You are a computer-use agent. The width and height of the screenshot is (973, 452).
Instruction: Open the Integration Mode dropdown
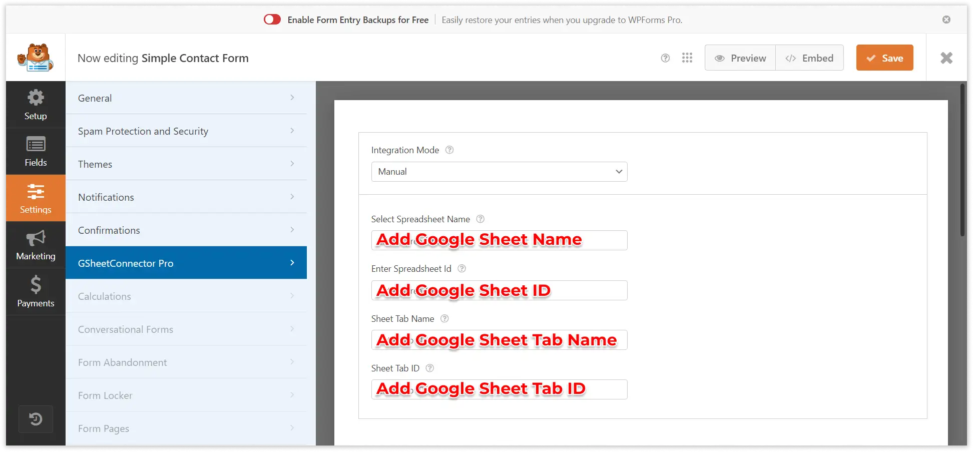tap(499, 172)
